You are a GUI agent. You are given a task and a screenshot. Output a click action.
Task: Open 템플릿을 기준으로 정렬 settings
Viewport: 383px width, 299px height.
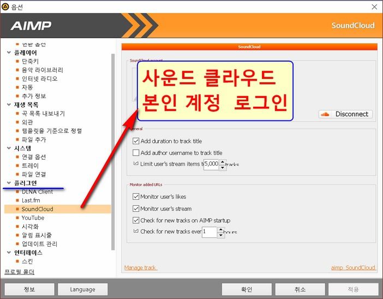pyautogui.click(x=52, y=131)
